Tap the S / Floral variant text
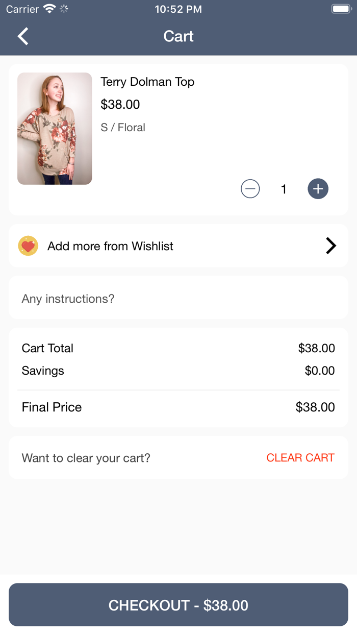This screenshot has width=357, height=635. tap(123, 128)
